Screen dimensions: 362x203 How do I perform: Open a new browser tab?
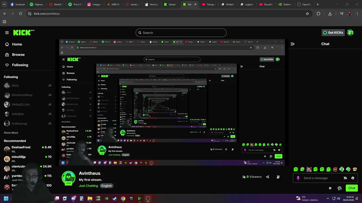click(318, 5)
